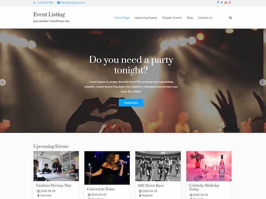
Task: Click the Event Listing site title
Action: click(x=49, y=14)
